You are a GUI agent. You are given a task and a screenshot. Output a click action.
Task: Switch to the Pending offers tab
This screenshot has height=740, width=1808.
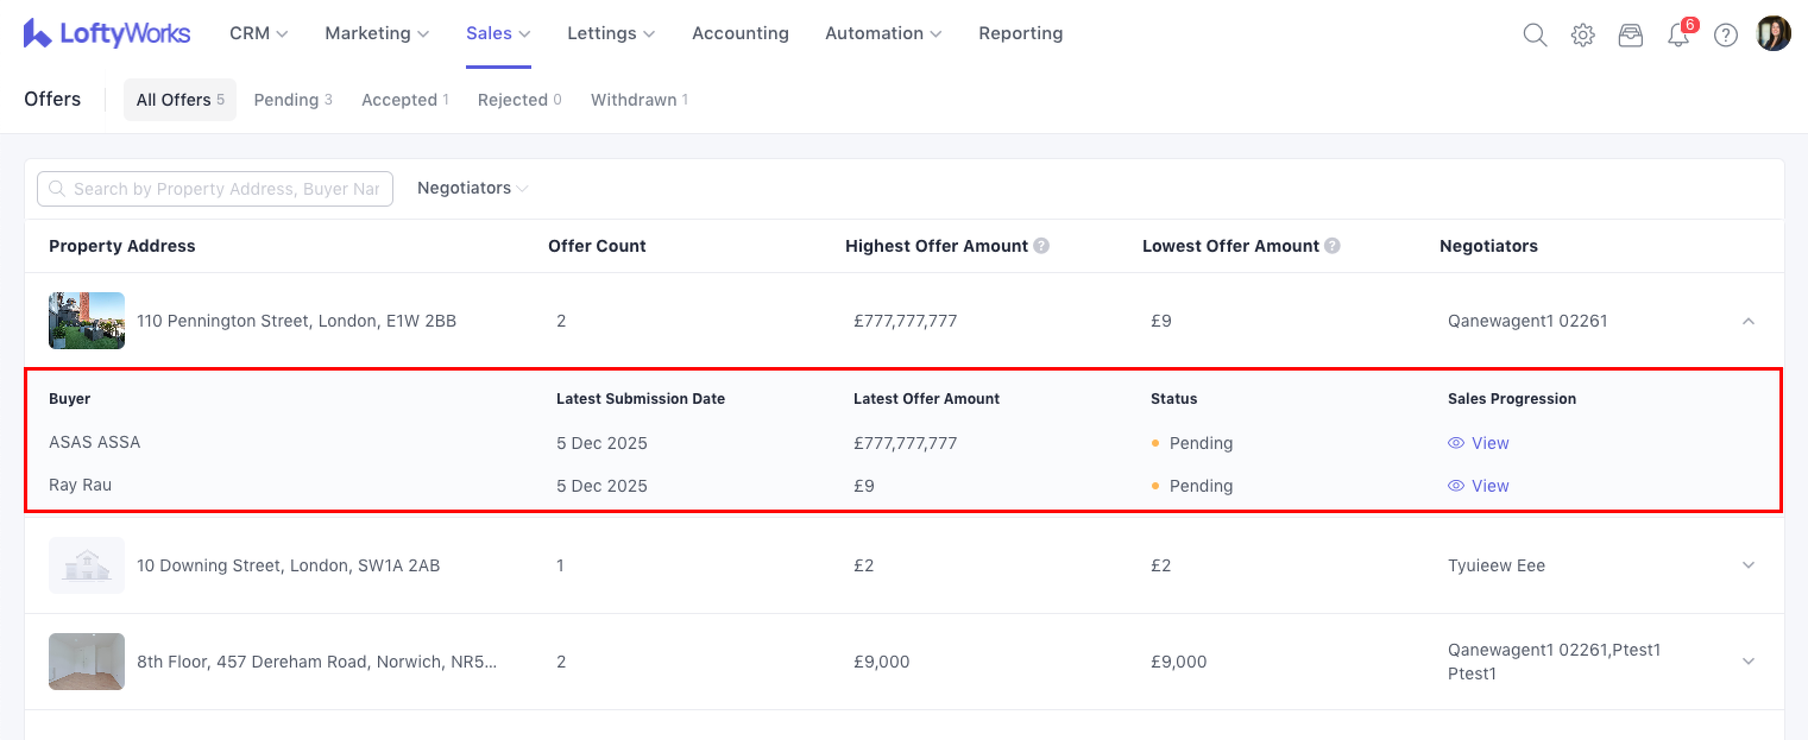pos(292,100)
